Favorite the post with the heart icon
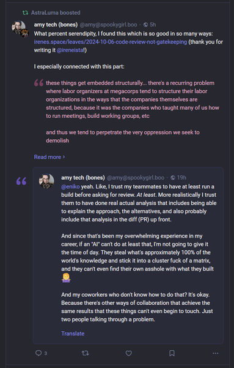The height and width of the screenshot is (368, 234). [x=128, y=353]
